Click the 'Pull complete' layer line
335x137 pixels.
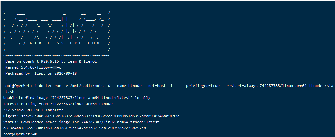pyautogui.click(x=33, y=110)
